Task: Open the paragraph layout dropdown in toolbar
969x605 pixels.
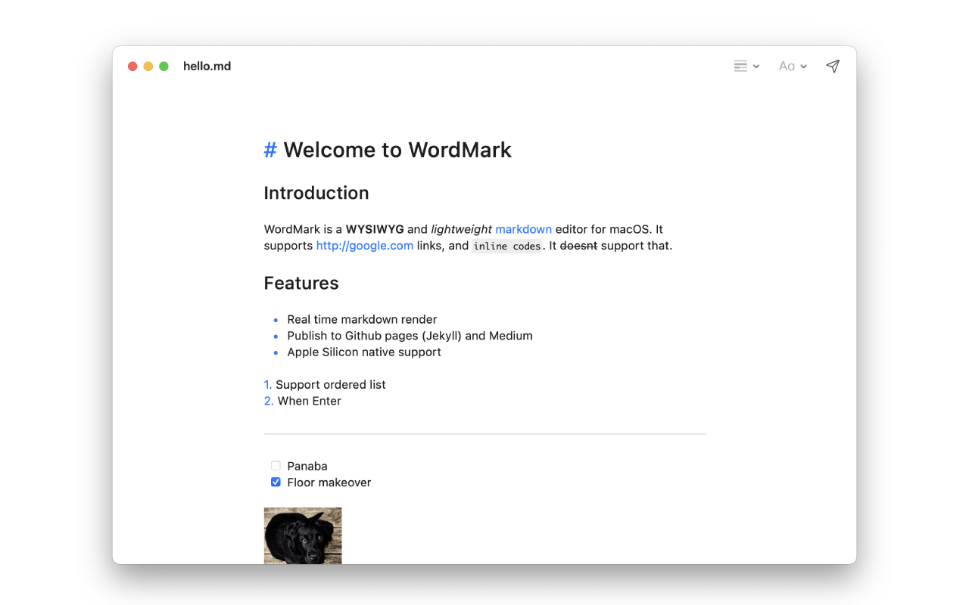Action: pos(746,67)
